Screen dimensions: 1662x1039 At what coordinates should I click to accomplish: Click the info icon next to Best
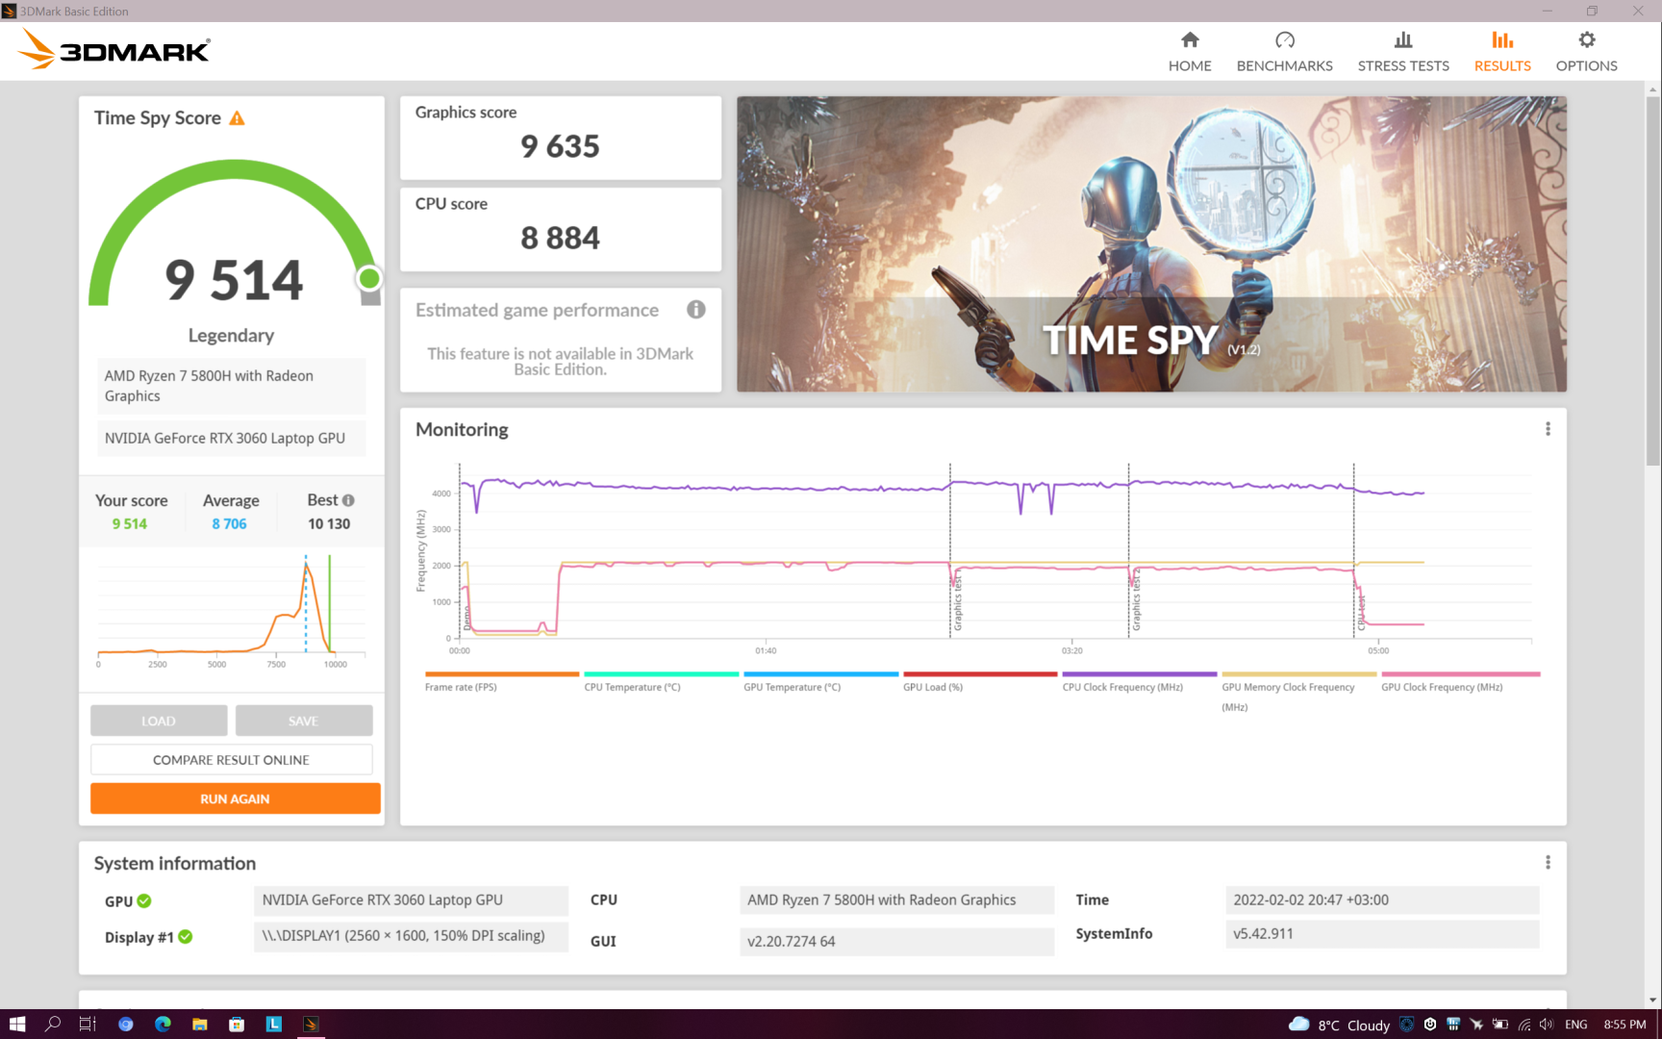(348, 500)
